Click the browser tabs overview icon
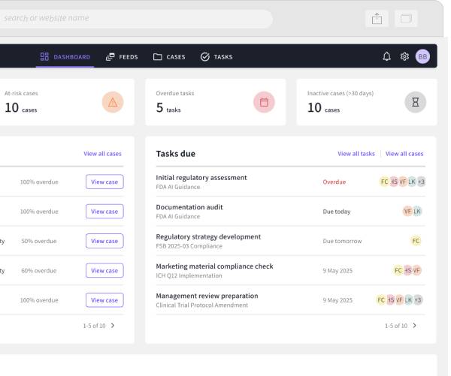Image resolution: width=451 pixels, height=376 pixels. (406, 19)
